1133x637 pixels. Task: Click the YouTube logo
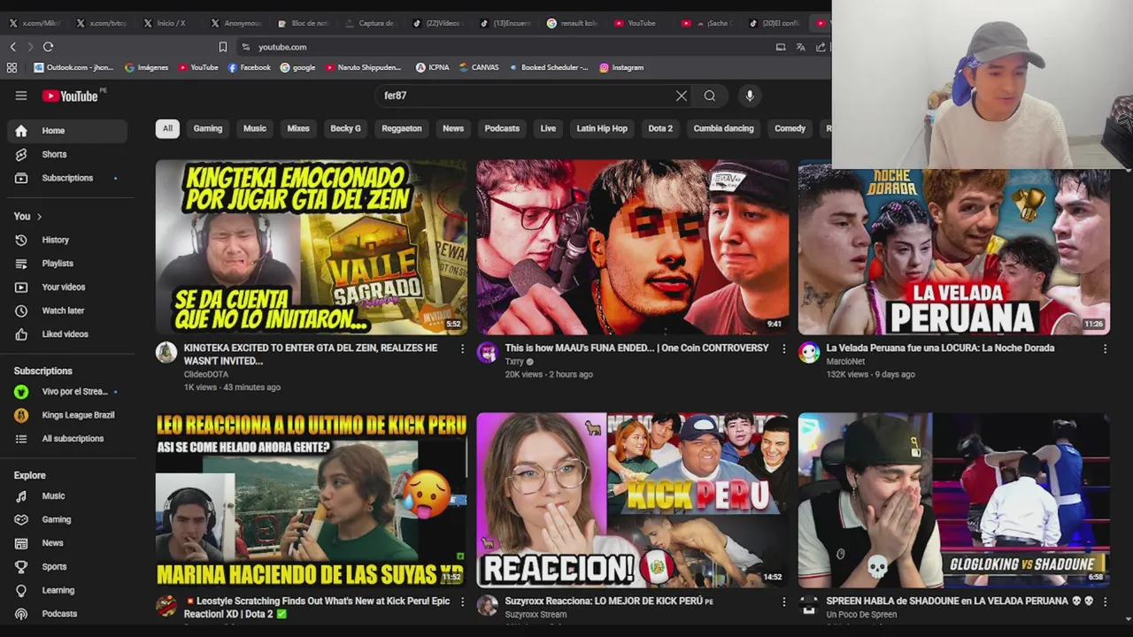71,96
